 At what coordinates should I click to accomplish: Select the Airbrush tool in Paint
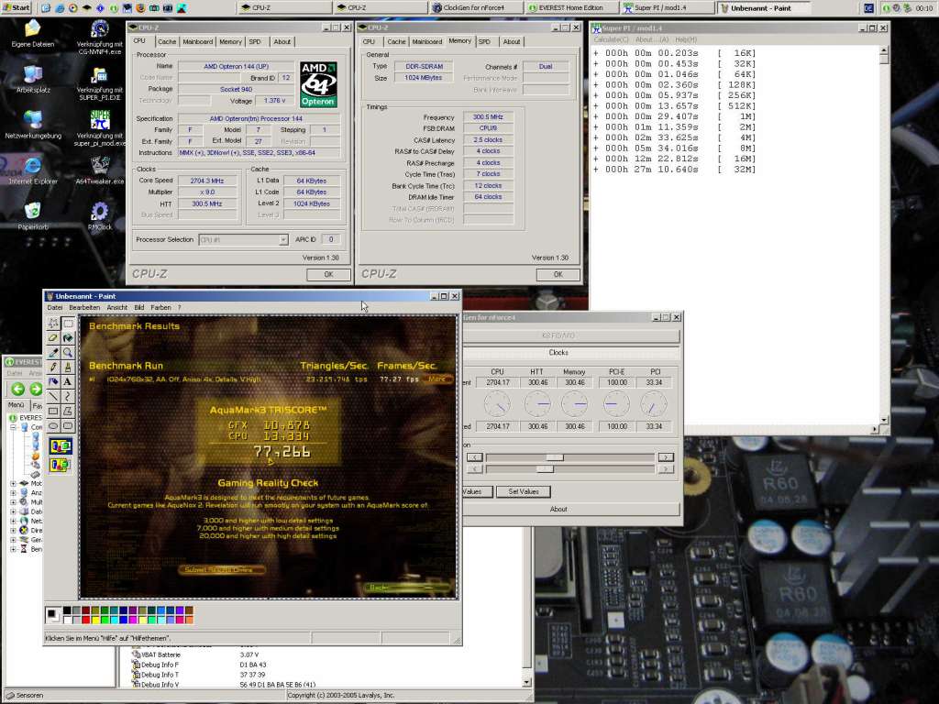coord(53,381)
